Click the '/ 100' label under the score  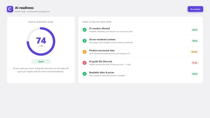pyautogui.click(x=41, y=46)
